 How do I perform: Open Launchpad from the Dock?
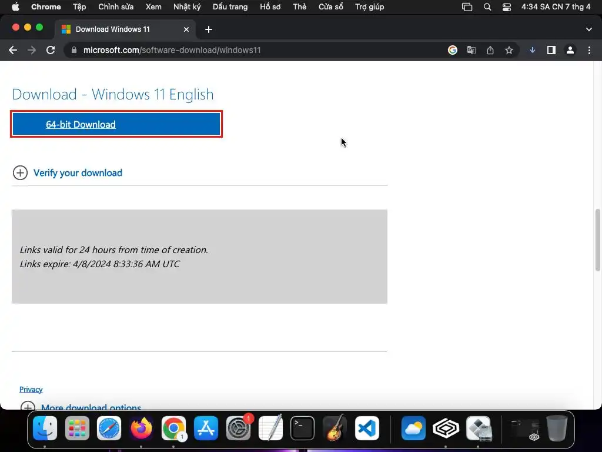[x=77, y=428]
